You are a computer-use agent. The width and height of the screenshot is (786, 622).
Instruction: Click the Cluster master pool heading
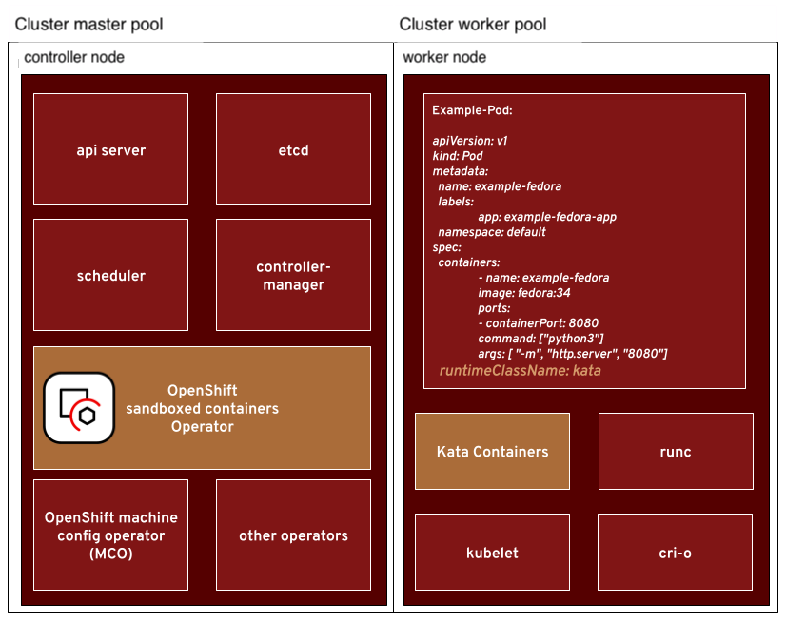click(x=88, y=24)
